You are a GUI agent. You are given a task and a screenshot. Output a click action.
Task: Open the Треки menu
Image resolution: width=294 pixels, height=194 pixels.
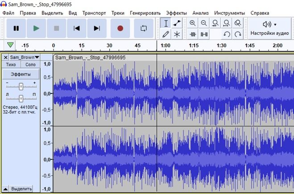(118, 13)
